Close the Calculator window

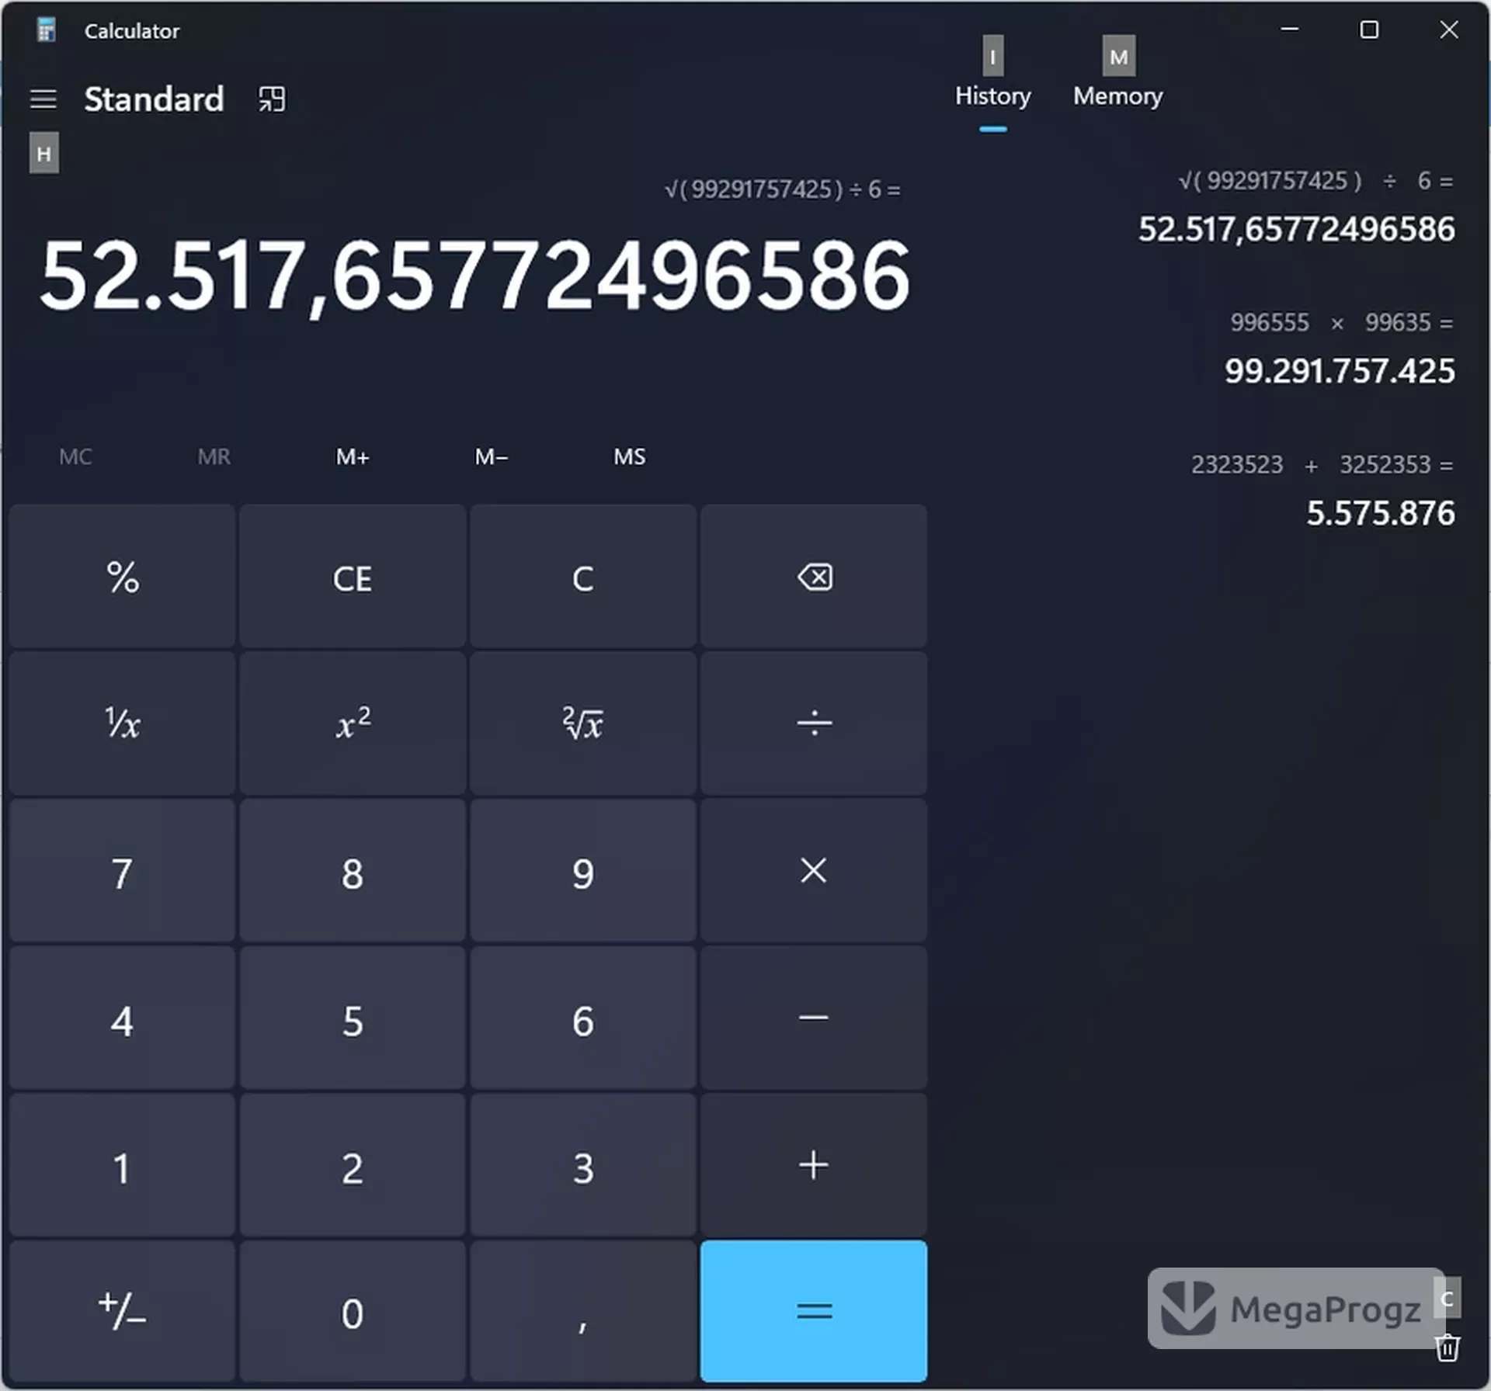tap(1449, 29)
